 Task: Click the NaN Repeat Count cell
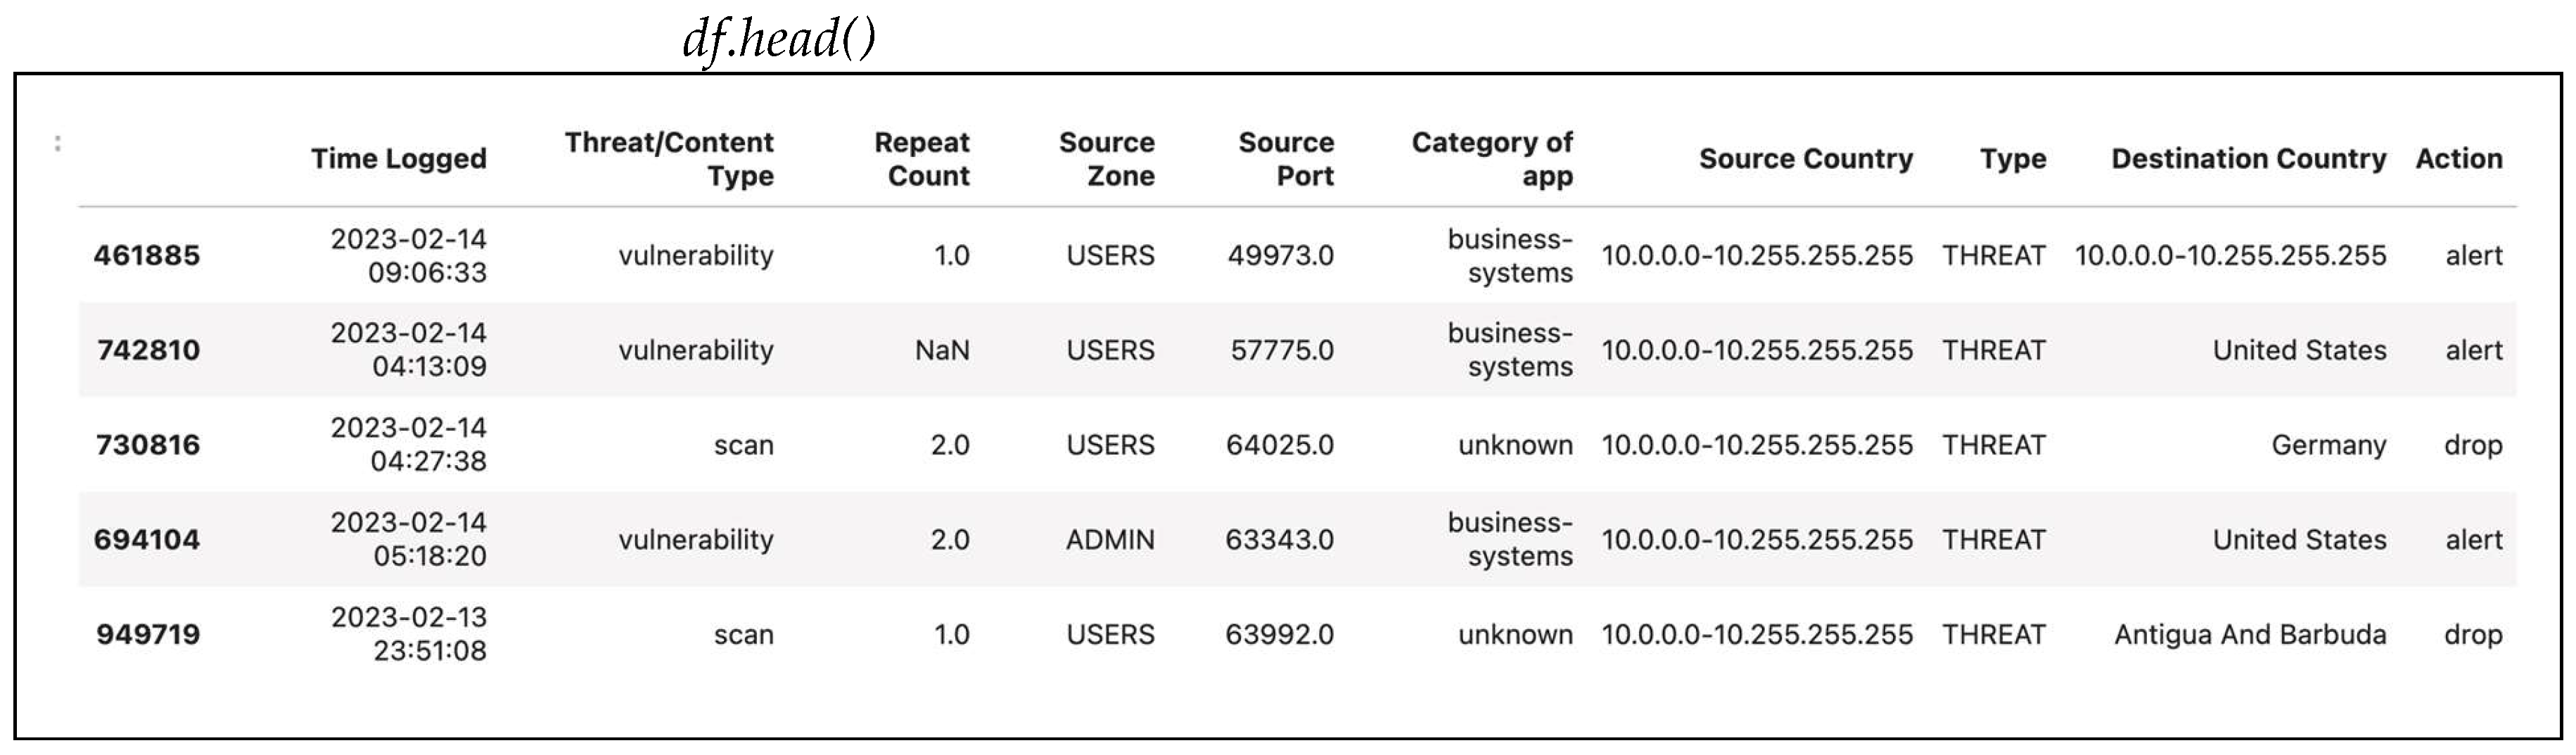(x=942, y=351)
